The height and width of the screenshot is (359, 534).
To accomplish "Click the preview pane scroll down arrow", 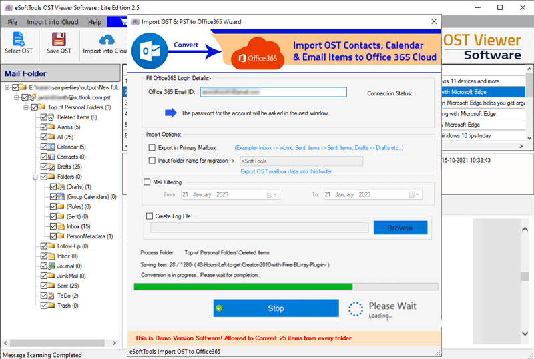I will pos(525,334).
